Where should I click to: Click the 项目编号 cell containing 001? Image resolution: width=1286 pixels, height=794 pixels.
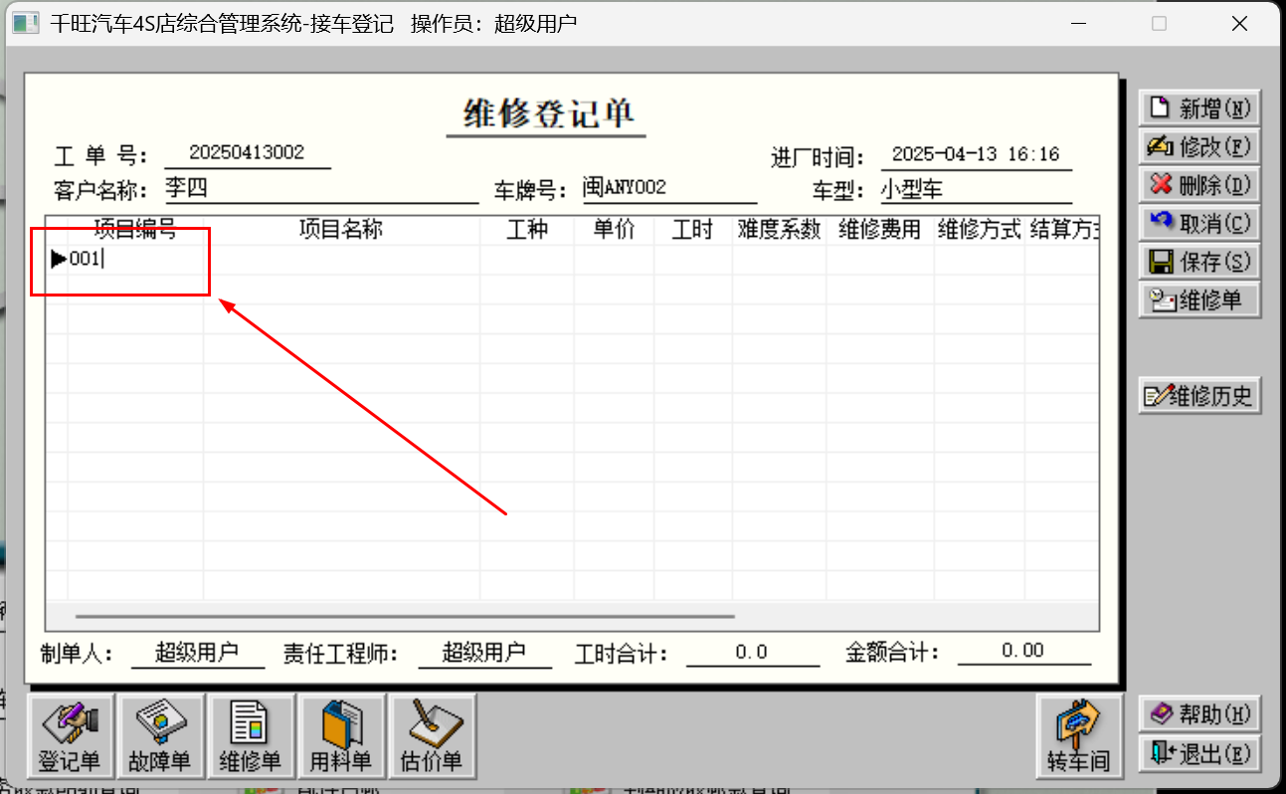pyautogui.click(x=135, y=260)
